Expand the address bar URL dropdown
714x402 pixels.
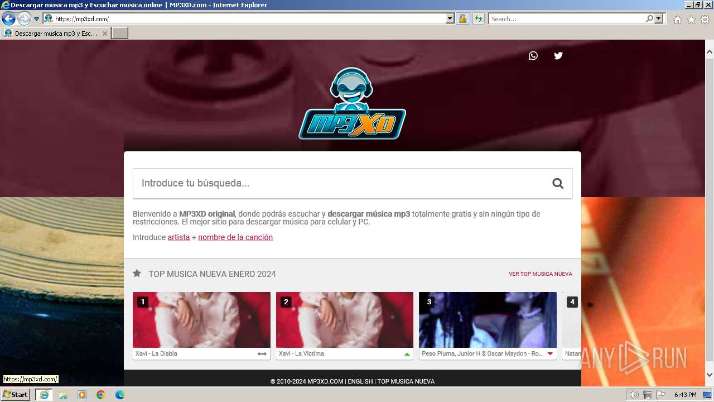[450, 18]
